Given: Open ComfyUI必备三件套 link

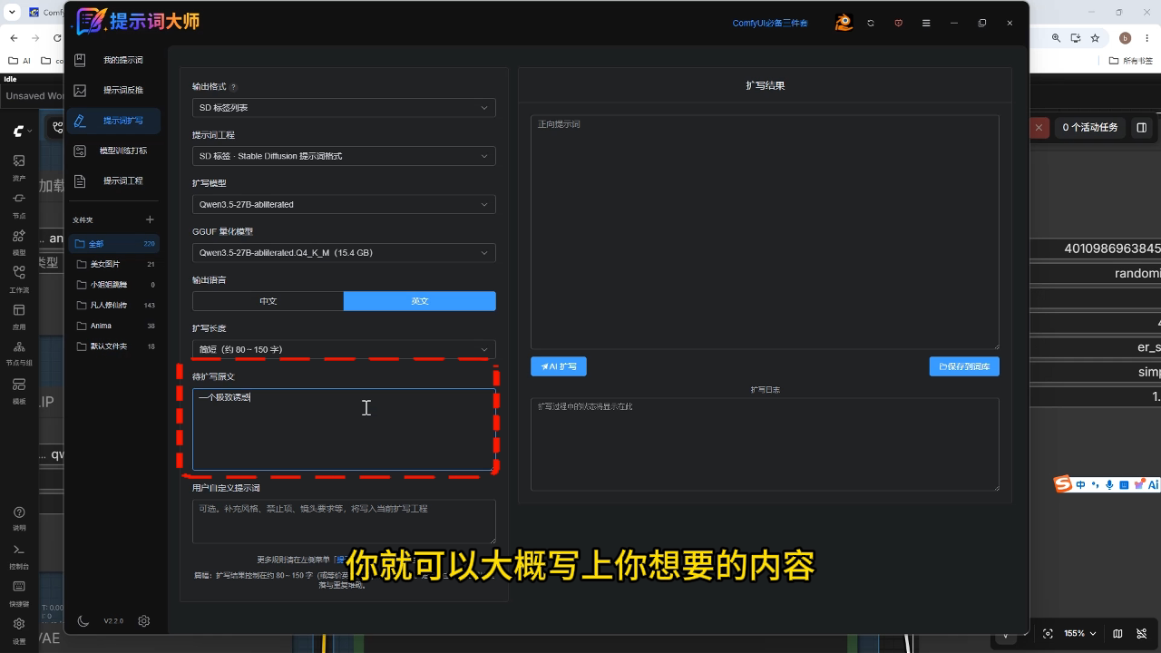Looking at the screenshot, I should coord(770,23).
